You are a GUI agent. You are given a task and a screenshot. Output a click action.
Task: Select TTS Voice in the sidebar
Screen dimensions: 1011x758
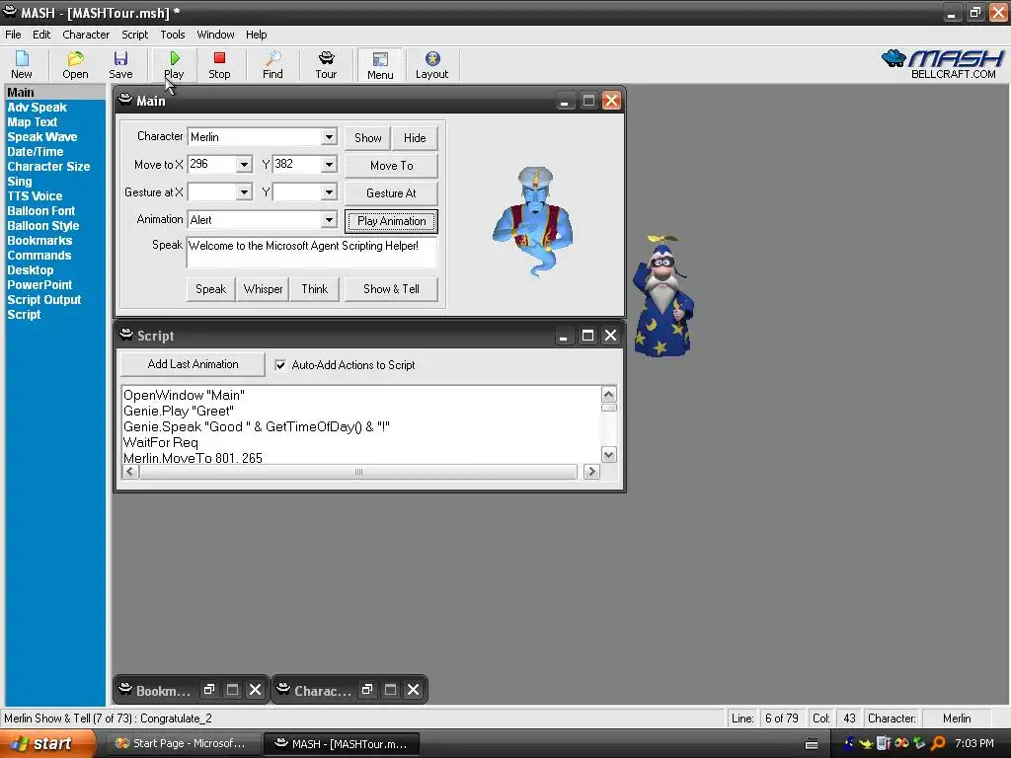click(x=35, y=196)
